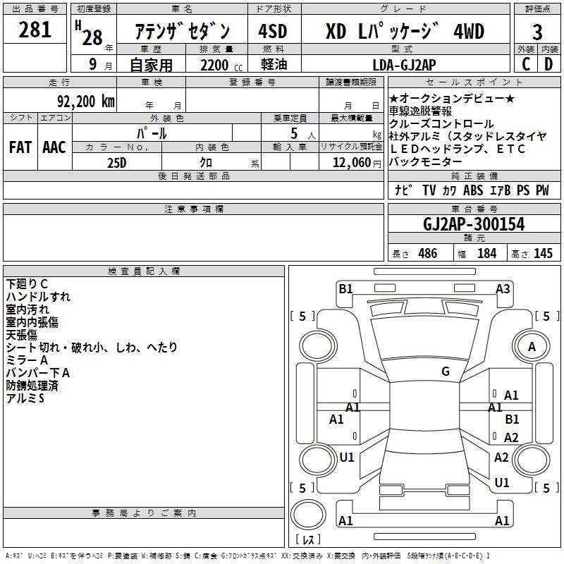The width and height of the screenshot is (564, 564).
Task: Select the interior color 'クロ'
Action: 206,163
